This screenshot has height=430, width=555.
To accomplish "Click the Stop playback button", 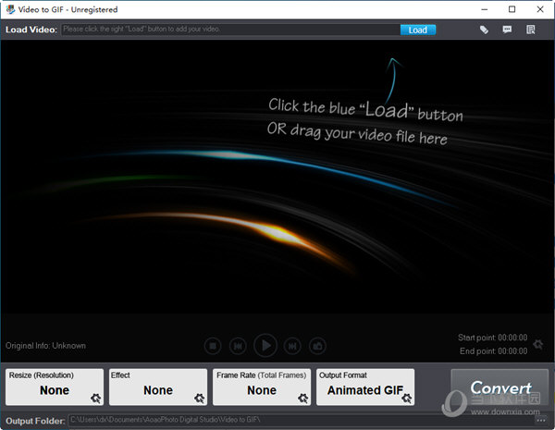I will click(213, 346).
